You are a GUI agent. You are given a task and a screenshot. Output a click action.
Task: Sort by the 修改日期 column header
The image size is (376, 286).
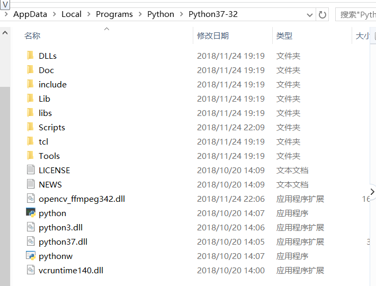tap(213, 36)
